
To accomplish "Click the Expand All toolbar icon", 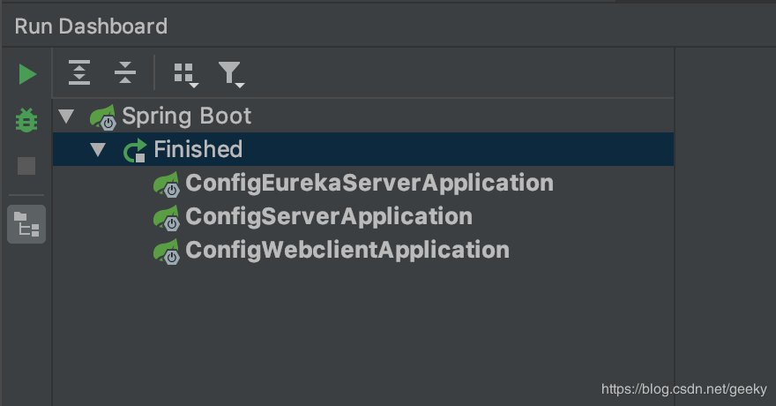I will point(79,73).
